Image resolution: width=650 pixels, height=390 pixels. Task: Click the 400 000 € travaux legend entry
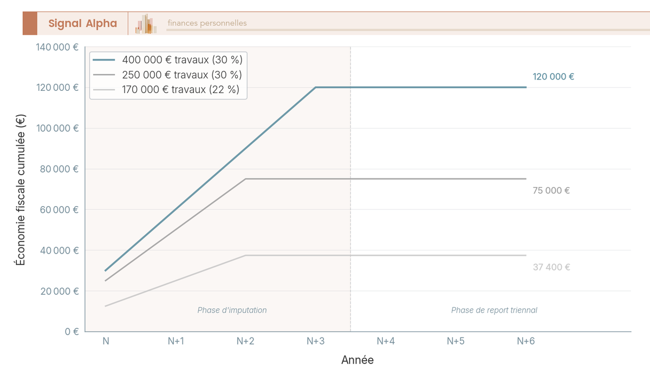(182, 60)
